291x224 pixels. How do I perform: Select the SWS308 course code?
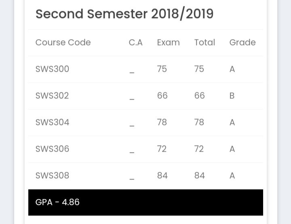click(x=52, y=176)
